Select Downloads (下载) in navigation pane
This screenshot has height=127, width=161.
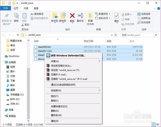tap(11, 81)
